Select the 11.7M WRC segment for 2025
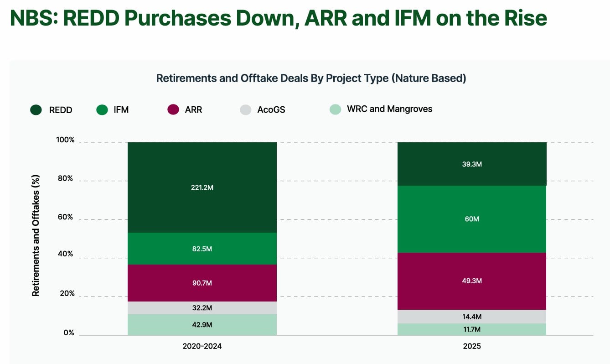The height and width of the screenshot is (364, 610). (x=472, y=329)
